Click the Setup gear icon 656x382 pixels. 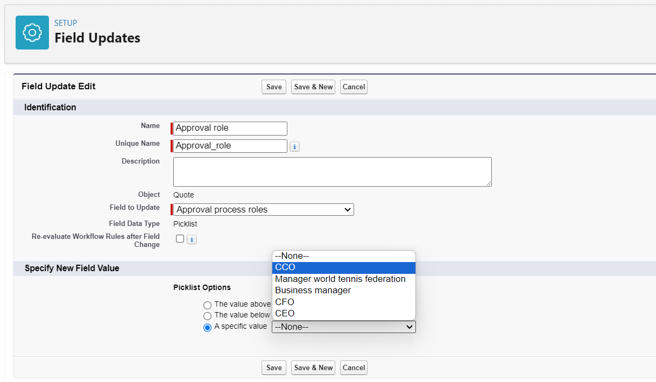coord(32,32)
